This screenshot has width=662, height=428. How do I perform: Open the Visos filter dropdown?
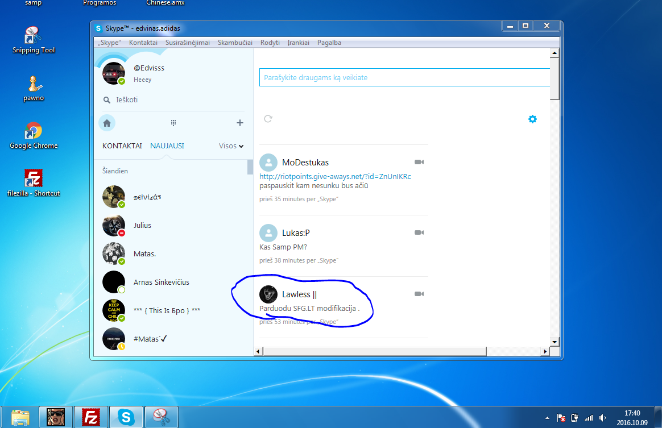[x=231, y=146]
